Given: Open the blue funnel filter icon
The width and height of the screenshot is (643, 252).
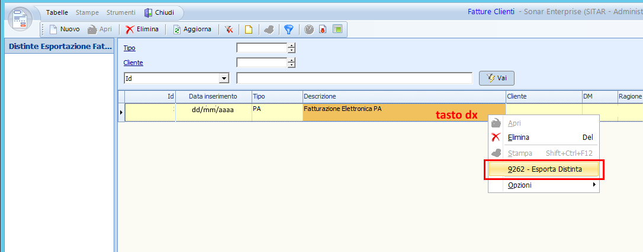Looking at the screenshot, I should [x=288, y=29].
